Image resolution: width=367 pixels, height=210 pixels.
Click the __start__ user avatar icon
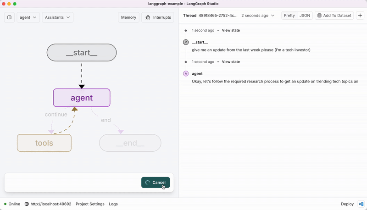pyautogui.click(x=186, y=42)
